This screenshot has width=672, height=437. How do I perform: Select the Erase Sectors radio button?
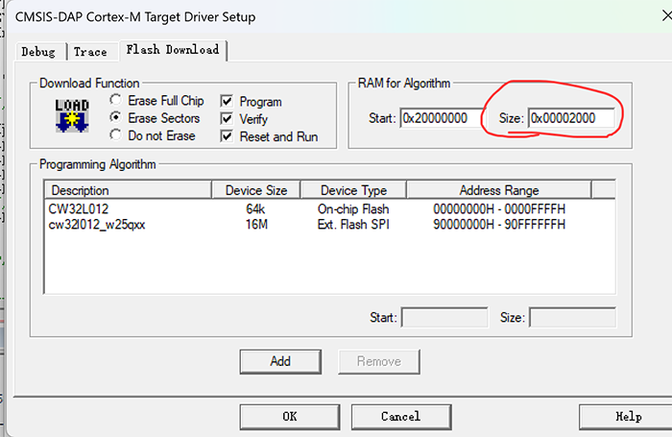pyautogui.click(x=116, y=118)
